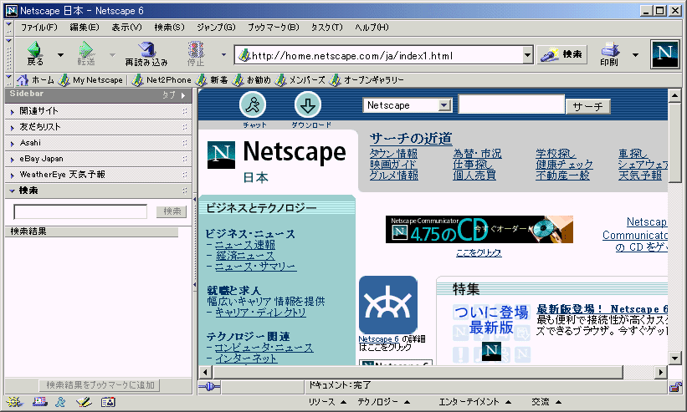Open the Sidebar タブ menu
687x412 pixels.
click(174, 95)
